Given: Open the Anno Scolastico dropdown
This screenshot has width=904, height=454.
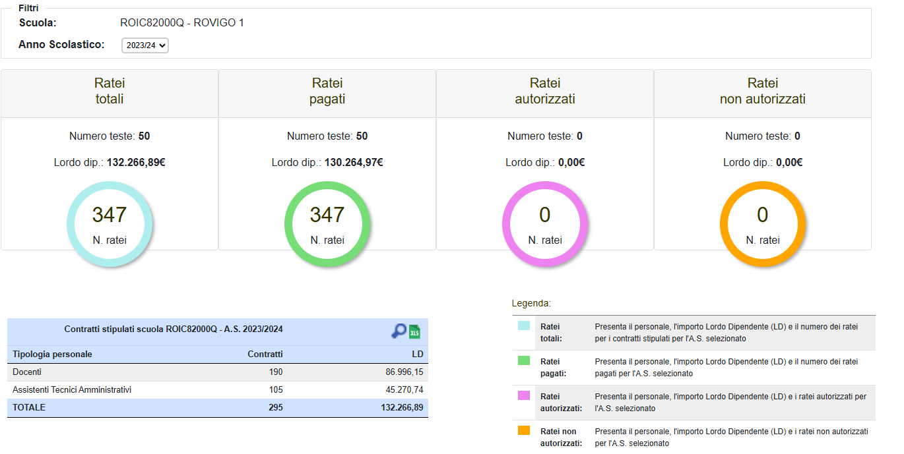Looking at the screenshot, I should 145,45.
